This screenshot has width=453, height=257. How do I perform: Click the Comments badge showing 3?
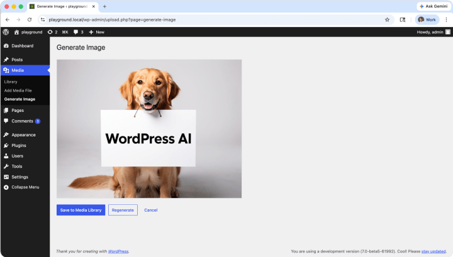point(38,121)
